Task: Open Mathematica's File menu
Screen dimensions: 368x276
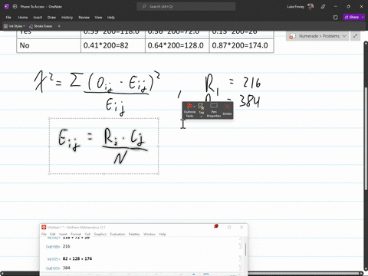Action: pyautogui.click(x=44, y=234)
